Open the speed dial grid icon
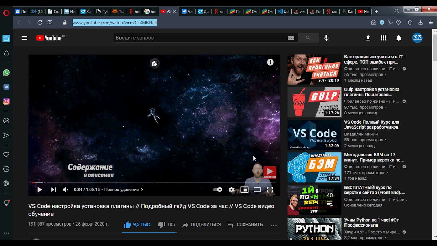The image size is (437, 246). 50,23
